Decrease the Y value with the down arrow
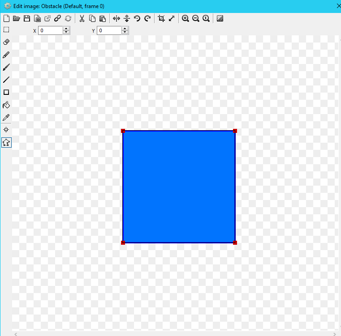The image size is (341, 336). tap(125, 32)
